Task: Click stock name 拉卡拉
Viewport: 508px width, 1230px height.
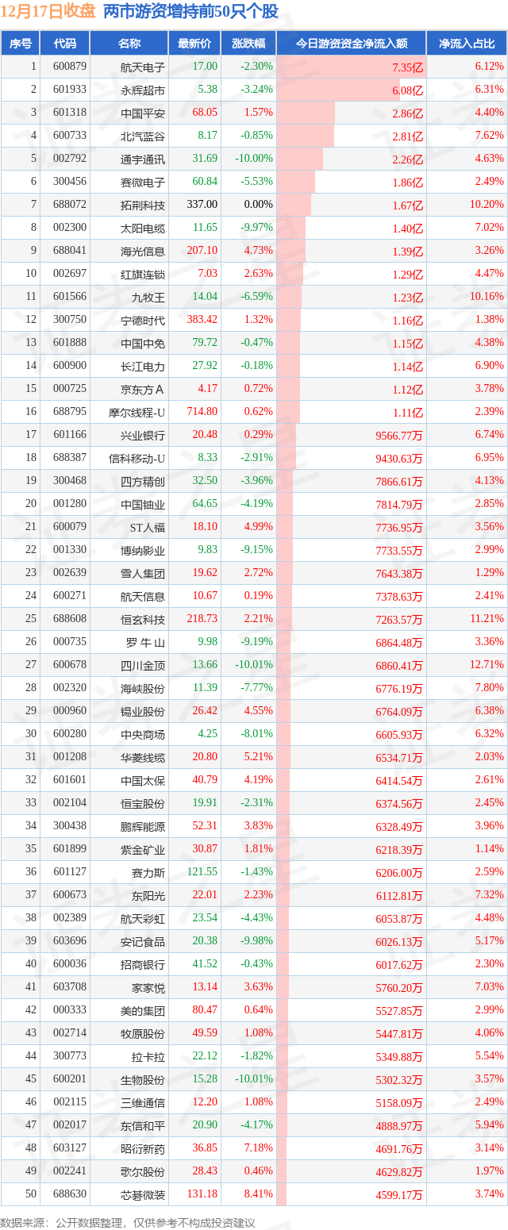Action: pos(148,1056)
